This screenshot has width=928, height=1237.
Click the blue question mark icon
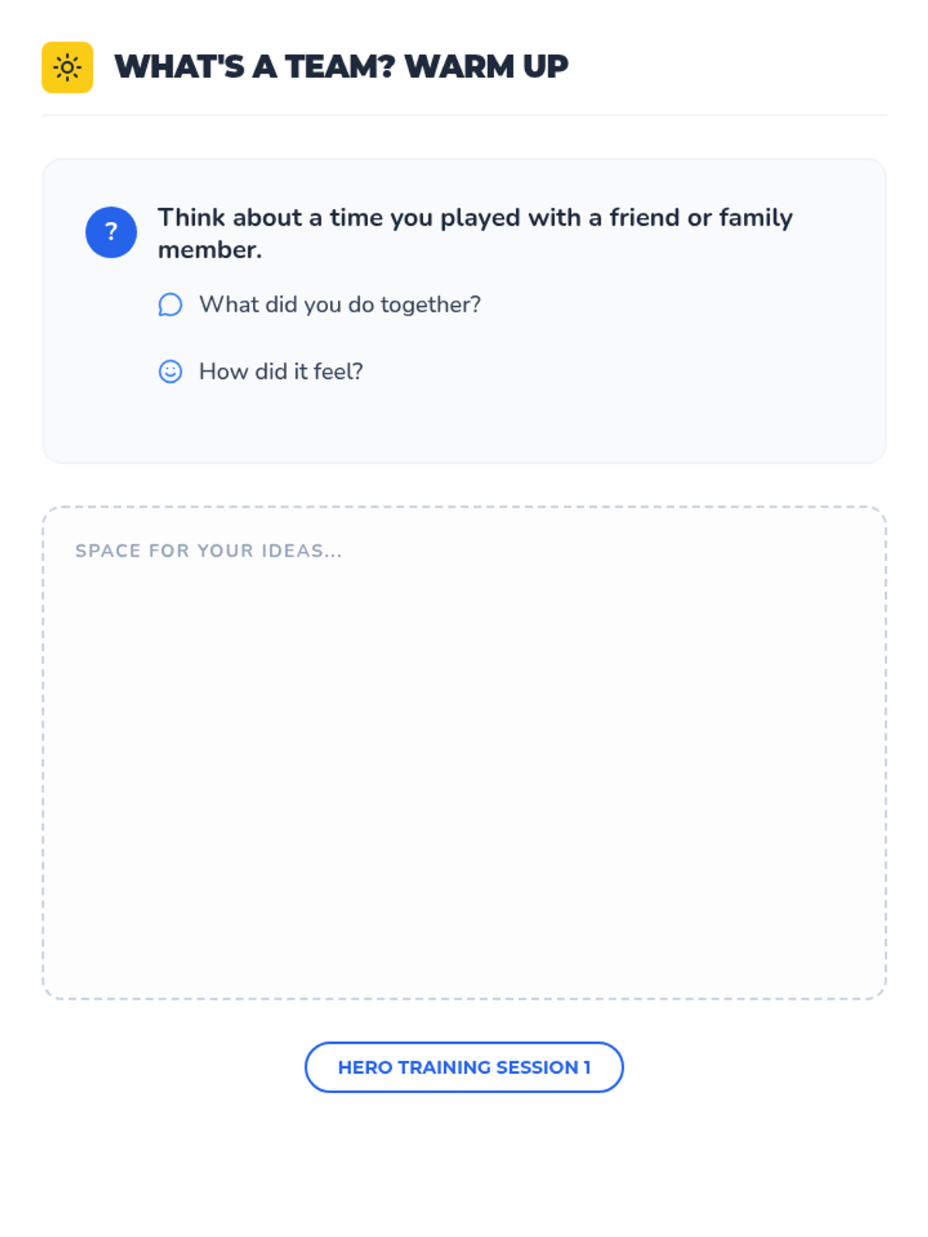click(x=111, y=232)
